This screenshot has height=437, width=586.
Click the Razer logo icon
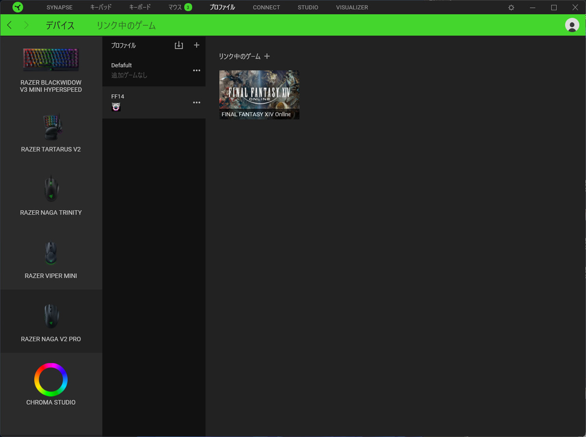point(18,7)
